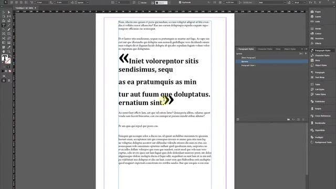Switch to the Character Styles tab
The height and width of the screenshot is (189, 336).
(x=265, y=49)
